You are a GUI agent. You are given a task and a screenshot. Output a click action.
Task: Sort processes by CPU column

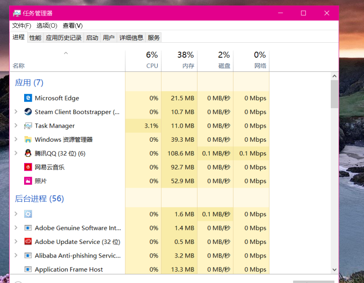(x=143, y=61)
